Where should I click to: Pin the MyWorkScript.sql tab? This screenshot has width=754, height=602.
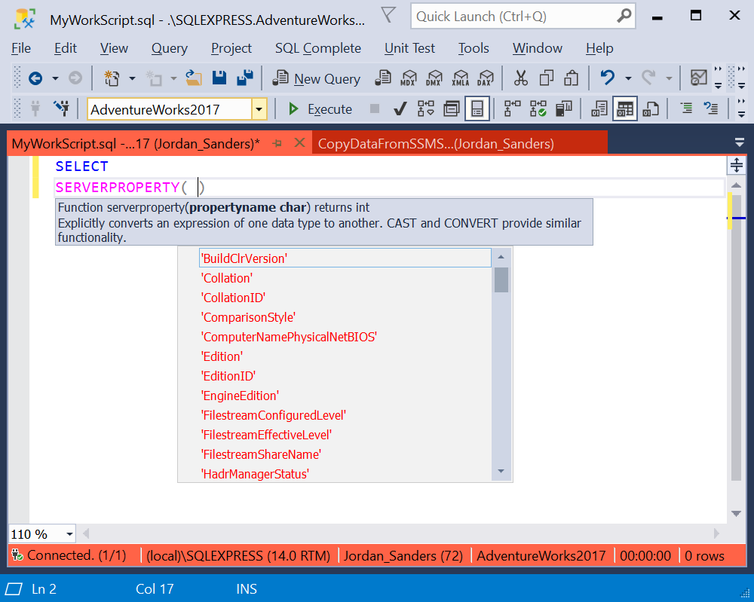[277, 143]
